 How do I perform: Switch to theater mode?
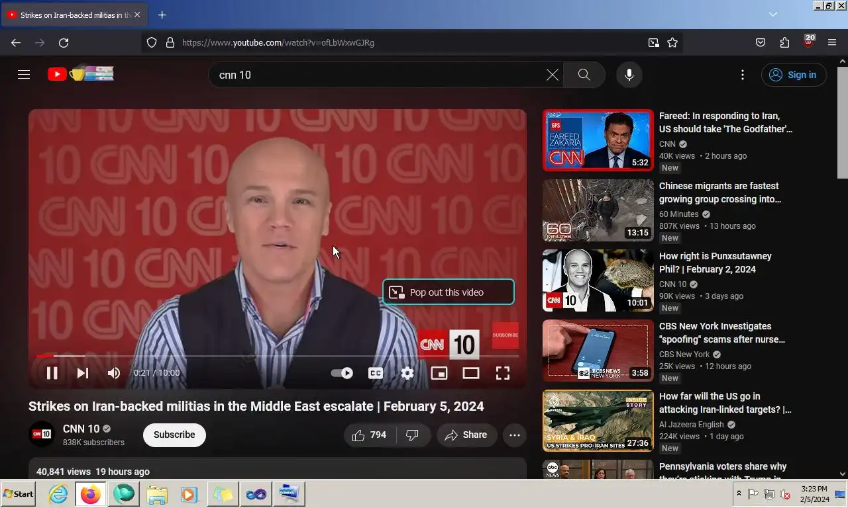470,373
